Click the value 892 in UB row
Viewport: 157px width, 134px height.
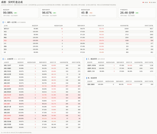pyautogui.click(x=127, y=52)
